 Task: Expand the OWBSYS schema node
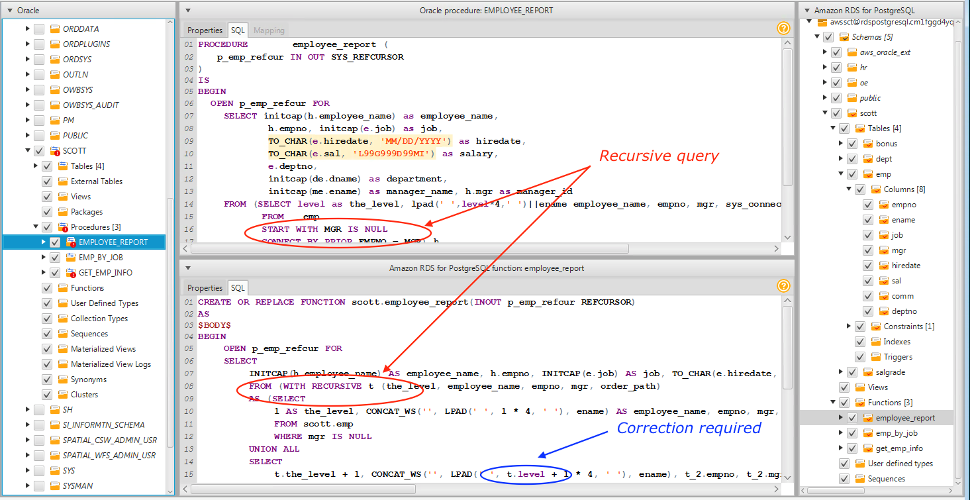[28, 90]
